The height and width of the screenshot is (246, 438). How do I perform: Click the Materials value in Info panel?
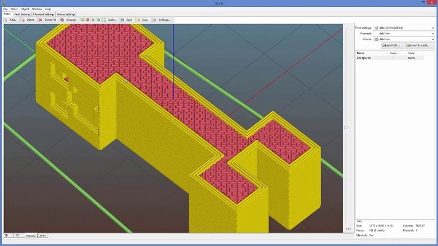click(x=416, y=230)
